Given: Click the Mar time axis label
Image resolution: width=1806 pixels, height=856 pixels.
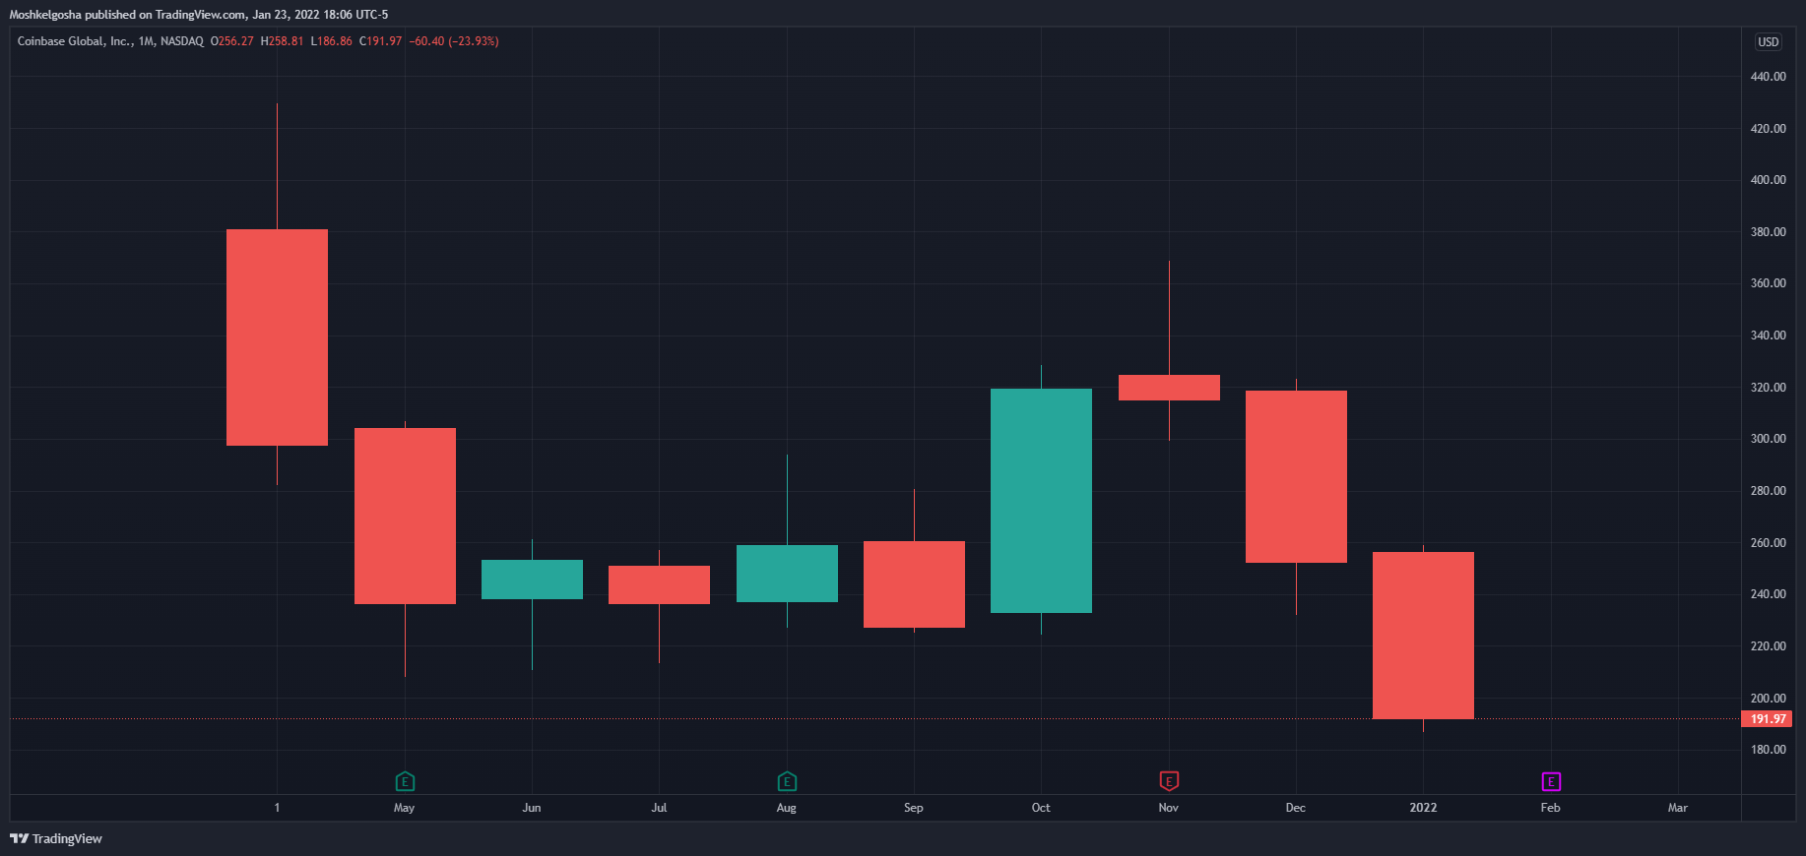Looking at the screenshot, I should tap(1678, 808).
